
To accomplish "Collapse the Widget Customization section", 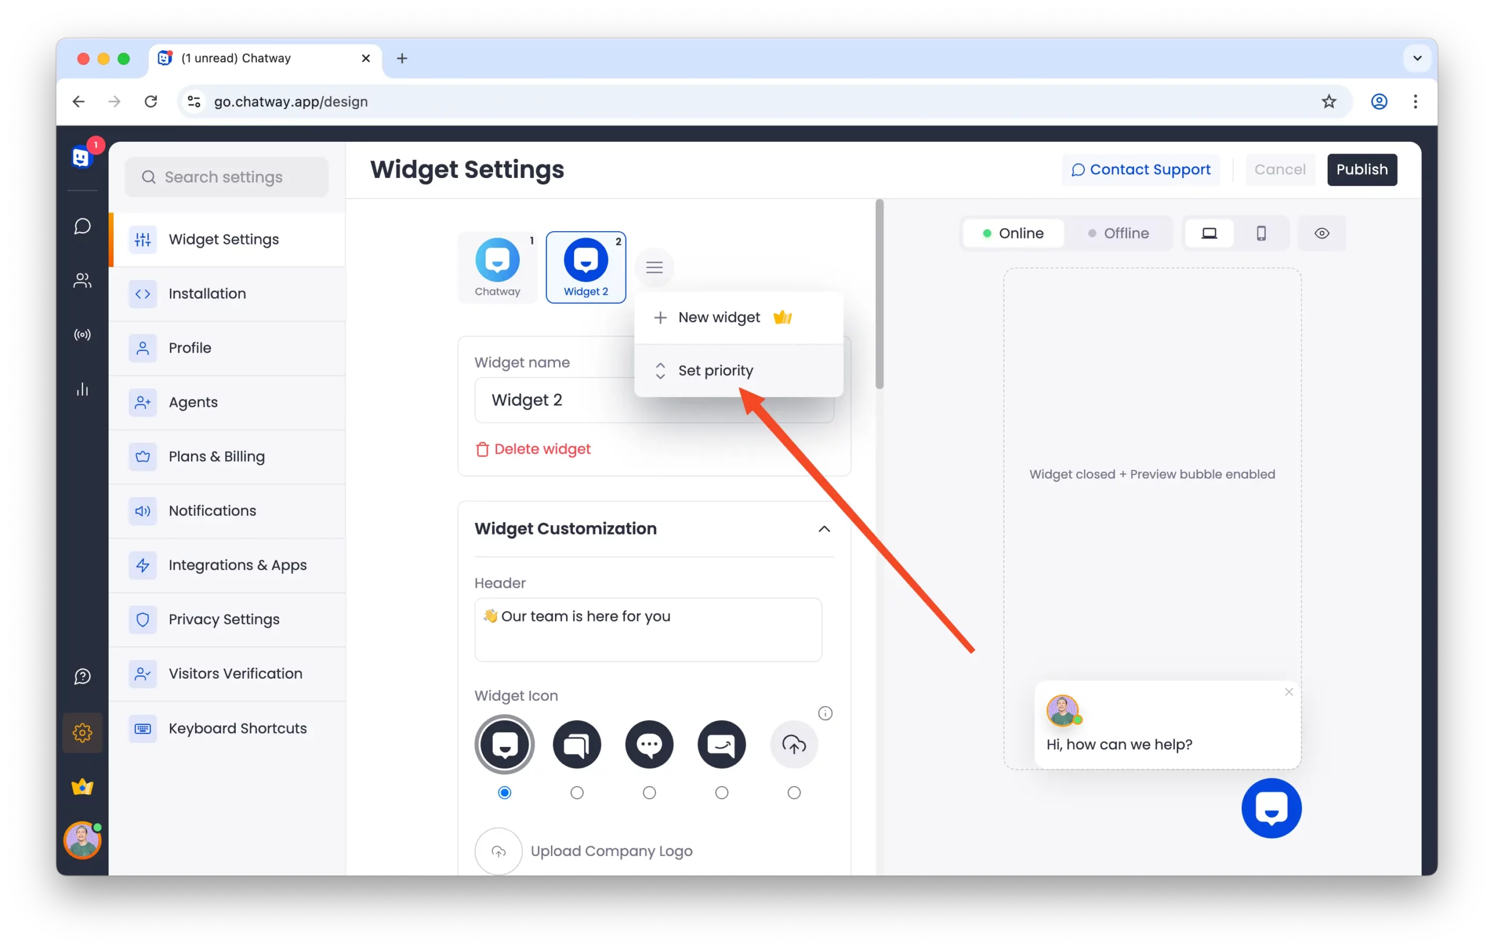I will pos(824,529).
